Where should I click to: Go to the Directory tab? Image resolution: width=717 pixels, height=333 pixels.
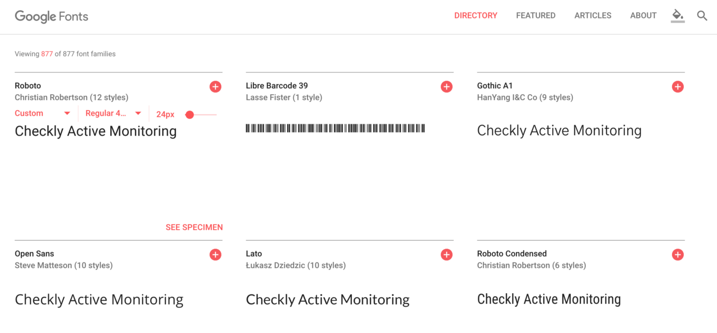475,16
